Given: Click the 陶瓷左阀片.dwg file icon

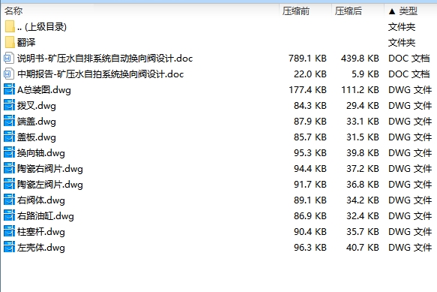Looking at the screenshot, I should pos(9,184).
